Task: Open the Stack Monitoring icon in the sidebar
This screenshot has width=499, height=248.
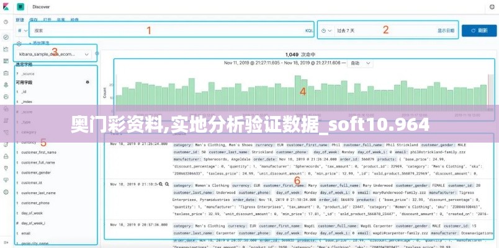Action: [x=6, y=180]
